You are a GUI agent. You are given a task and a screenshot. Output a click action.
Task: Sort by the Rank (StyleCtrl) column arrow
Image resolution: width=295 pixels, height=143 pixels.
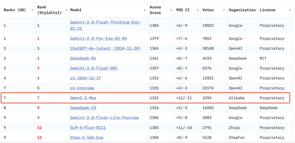point(66,10)
